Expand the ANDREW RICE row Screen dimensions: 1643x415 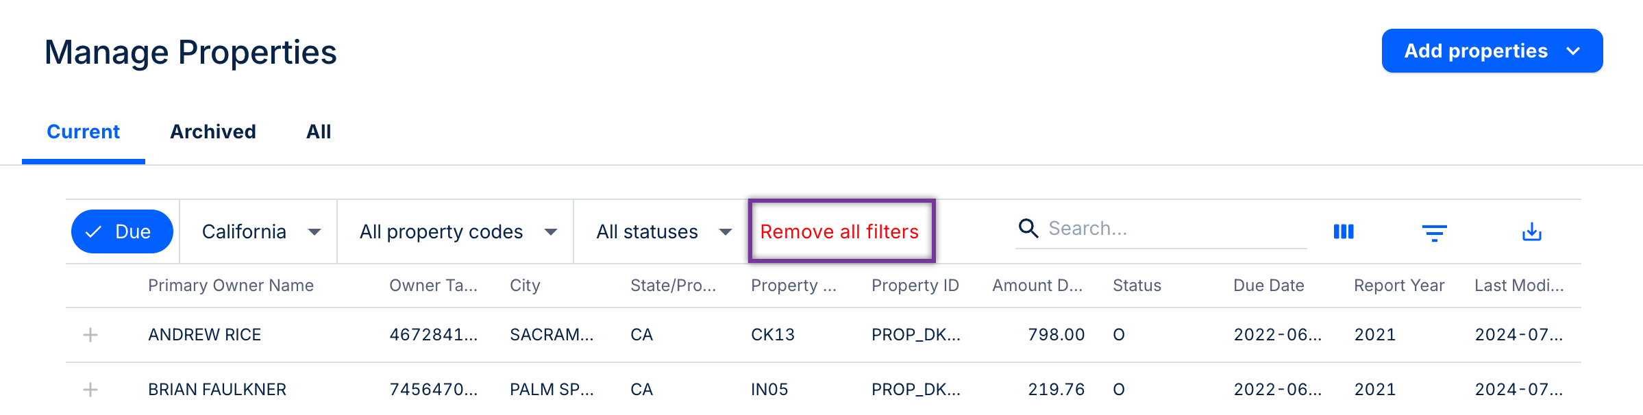point(90,335)
